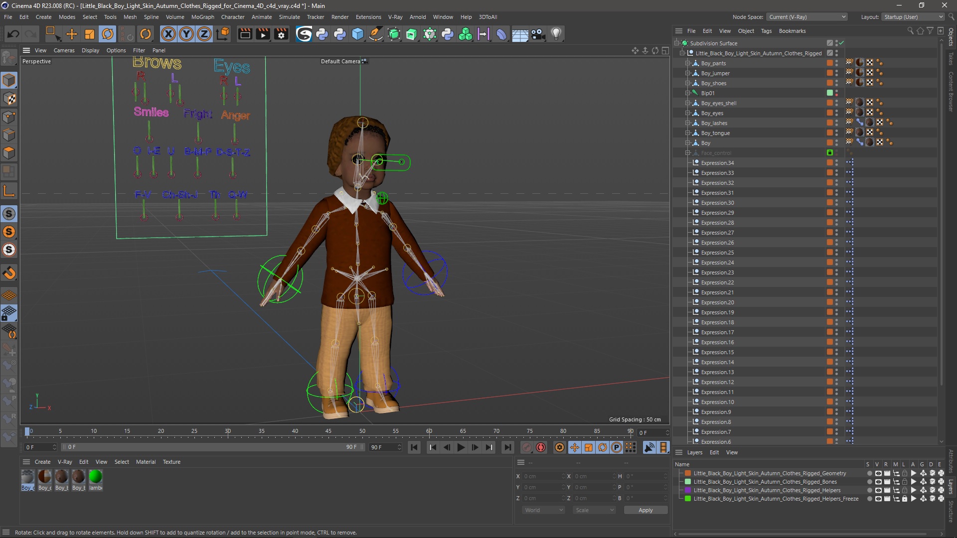
Task: Open the Character menu
Action: click(x=233, y=17)
